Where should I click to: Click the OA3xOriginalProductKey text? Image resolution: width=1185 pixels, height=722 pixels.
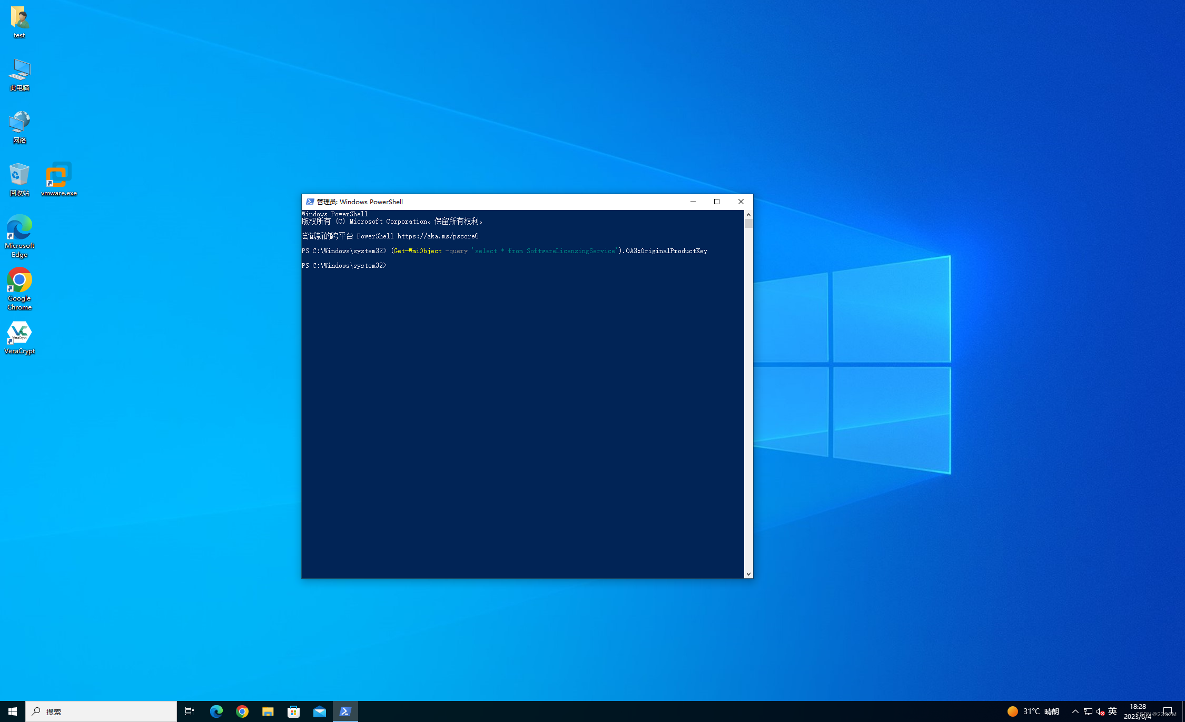[x=666, y=251]
